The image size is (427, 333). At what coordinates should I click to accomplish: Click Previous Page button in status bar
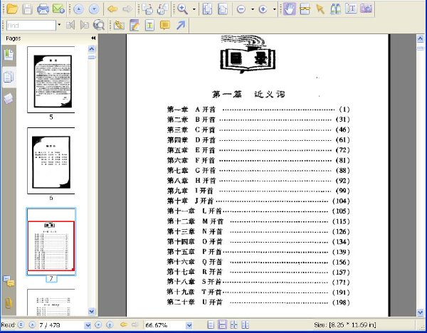coord(32,325)
